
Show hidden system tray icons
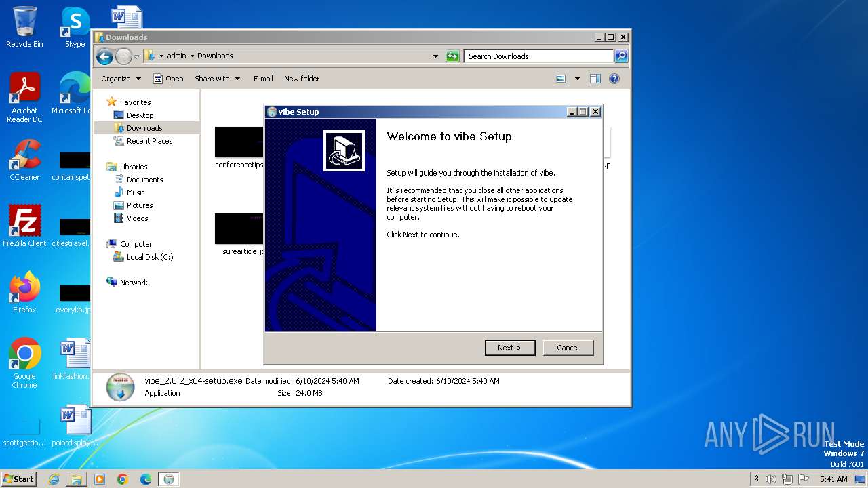tap(756, 479)
